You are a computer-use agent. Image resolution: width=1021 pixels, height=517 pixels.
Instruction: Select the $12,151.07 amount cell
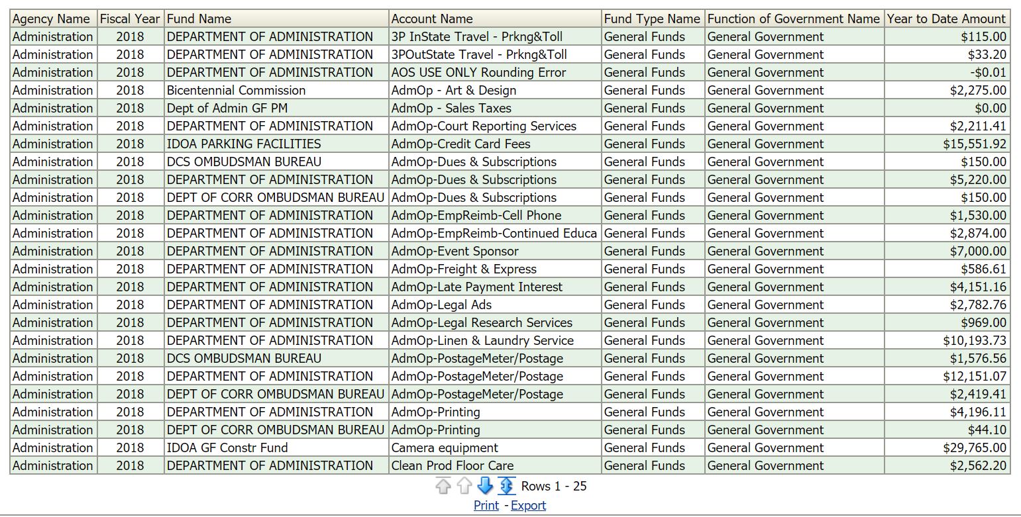(947, 376)
